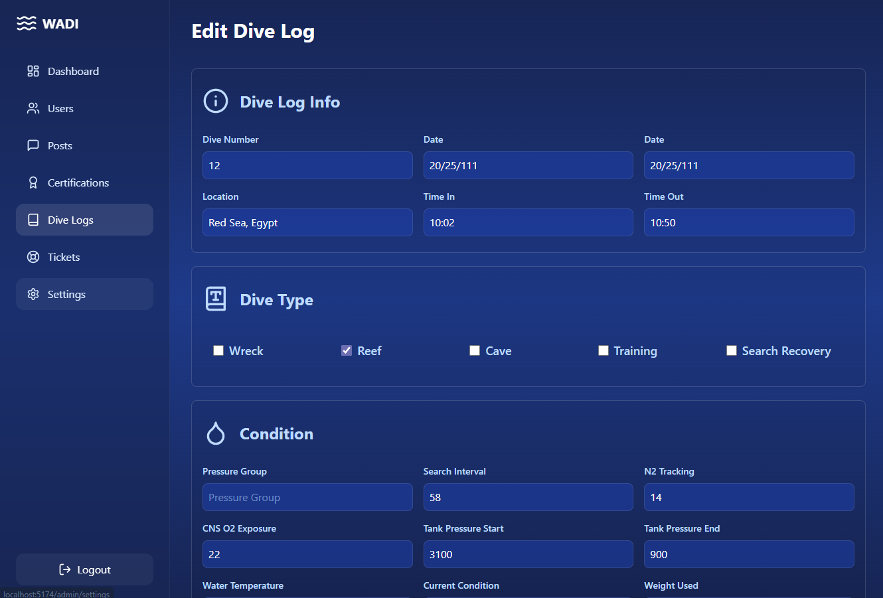The width and height of the screenshot is (883, 598).
Task: Click the Settings gear icon
Action: pyautogui.click(x=33, y=294)
